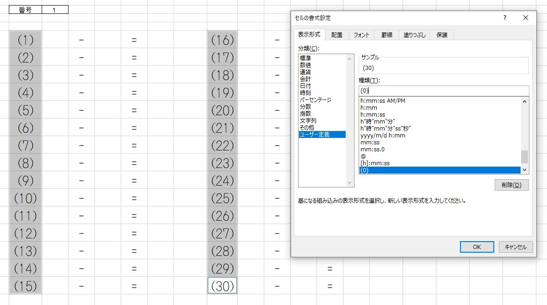This screenshot has height=305, width=547.
Task: Select the 表示形式 tab
Action: coord(309,34)
